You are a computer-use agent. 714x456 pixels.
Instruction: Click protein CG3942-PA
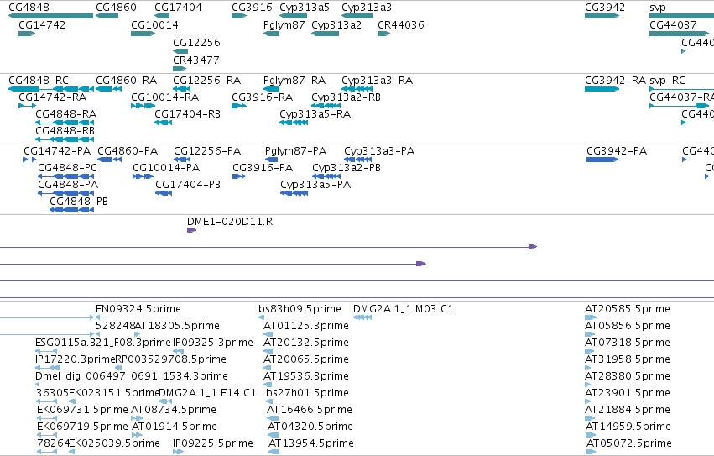617,151
